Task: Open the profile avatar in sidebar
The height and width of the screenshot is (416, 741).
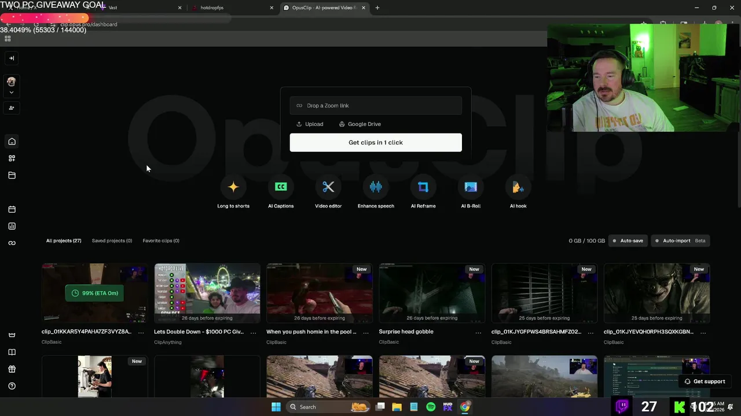Action: (x=12, y=81)
